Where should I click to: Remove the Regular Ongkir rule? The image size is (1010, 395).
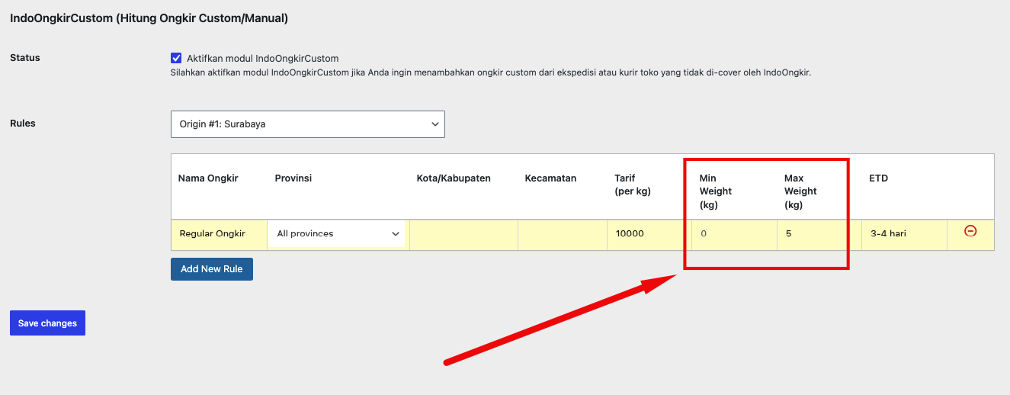coord(970,231)
